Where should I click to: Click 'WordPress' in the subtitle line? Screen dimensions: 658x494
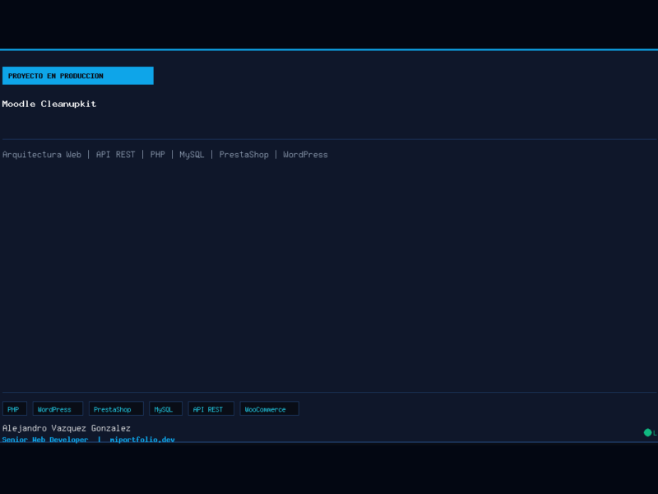(305, 155)
